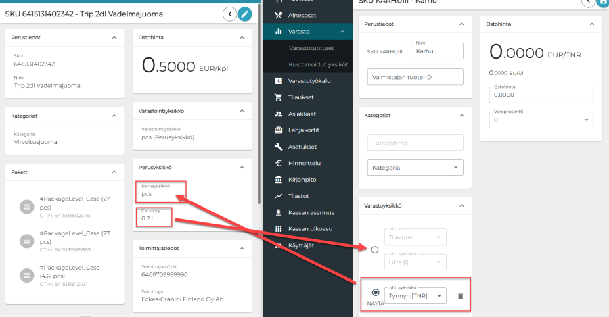Click the Ostohinta price input field
This screenshot has width=609, height=317.
(540, 95)
